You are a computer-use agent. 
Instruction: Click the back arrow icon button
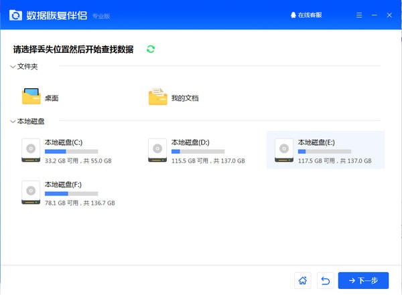point(325,280)
